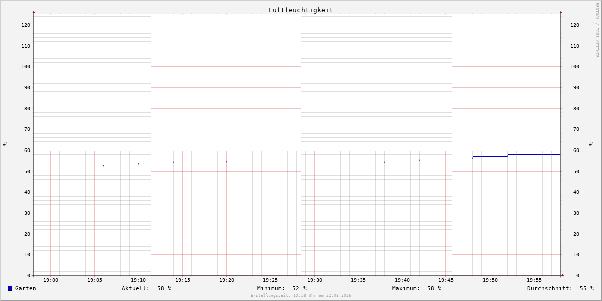Click the red arrow atop right y-axis
602x301 pixels.
561,12
